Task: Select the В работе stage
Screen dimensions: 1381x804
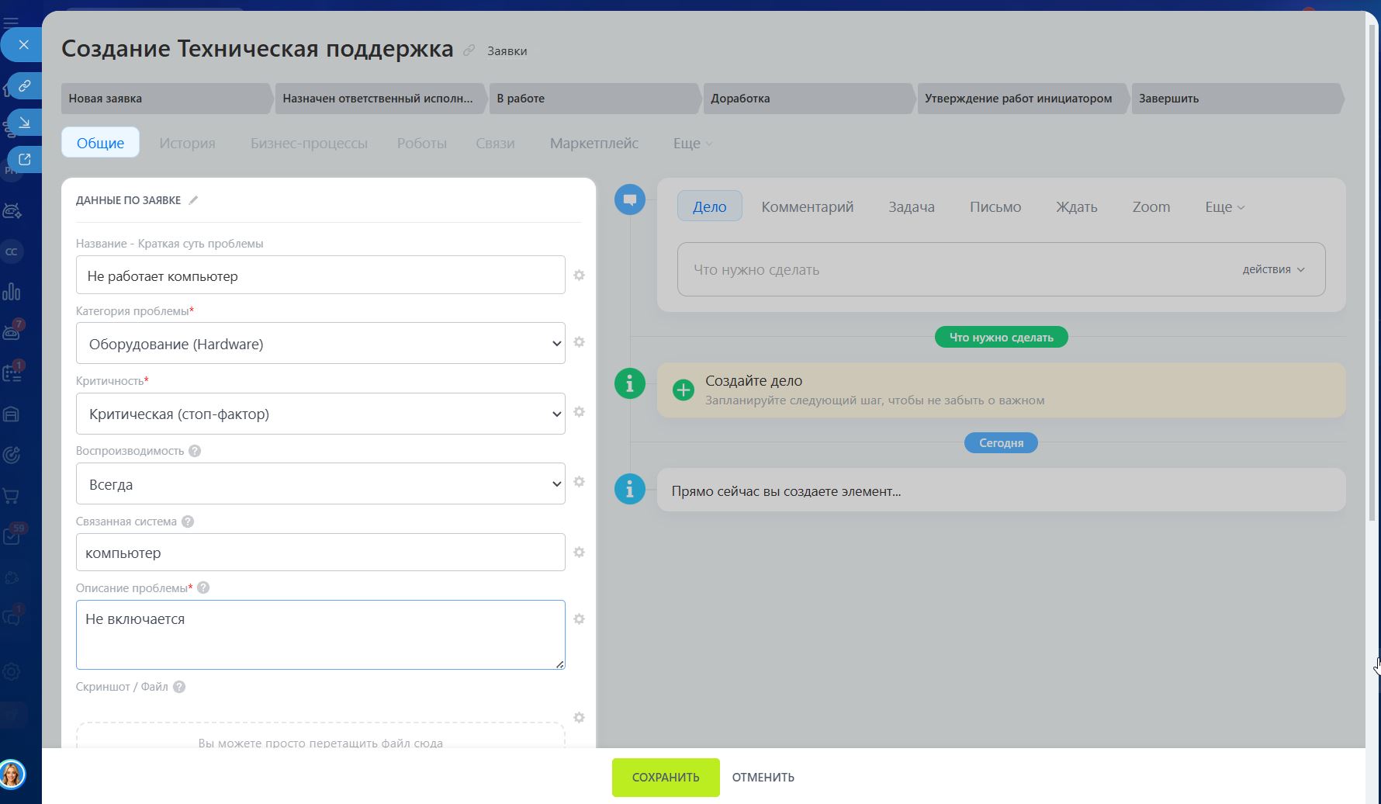Action: (594, 99)
